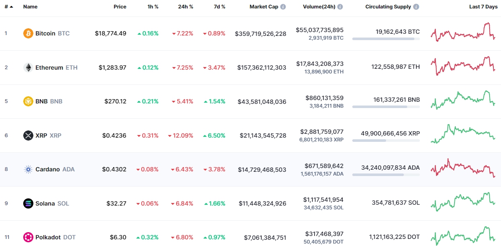Sort by 7d % column

click(220, 7)
